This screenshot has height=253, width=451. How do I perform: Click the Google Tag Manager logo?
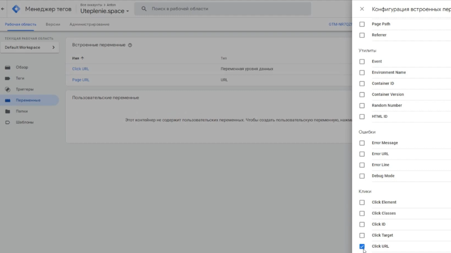(x=16, y=9)
